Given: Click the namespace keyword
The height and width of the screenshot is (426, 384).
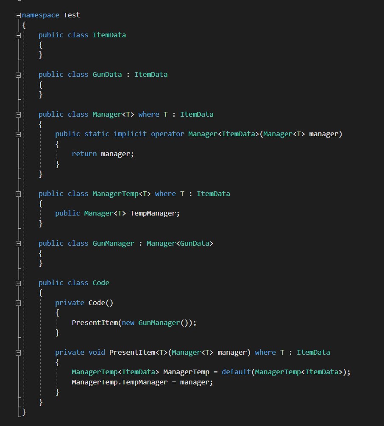Looking at the screenshot, I should 40,15.
